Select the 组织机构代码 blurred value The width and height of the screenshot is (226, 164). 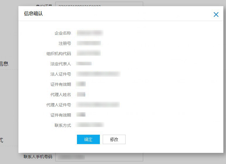tap(88, 53)
